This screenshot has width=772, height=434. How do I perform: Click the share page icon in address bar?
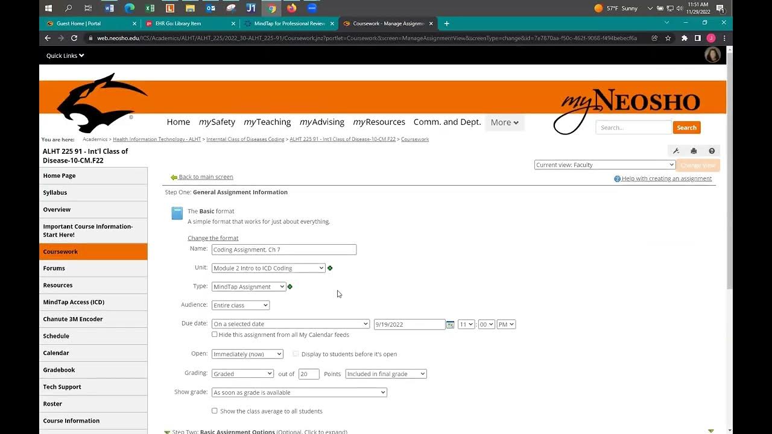(654, 38)
